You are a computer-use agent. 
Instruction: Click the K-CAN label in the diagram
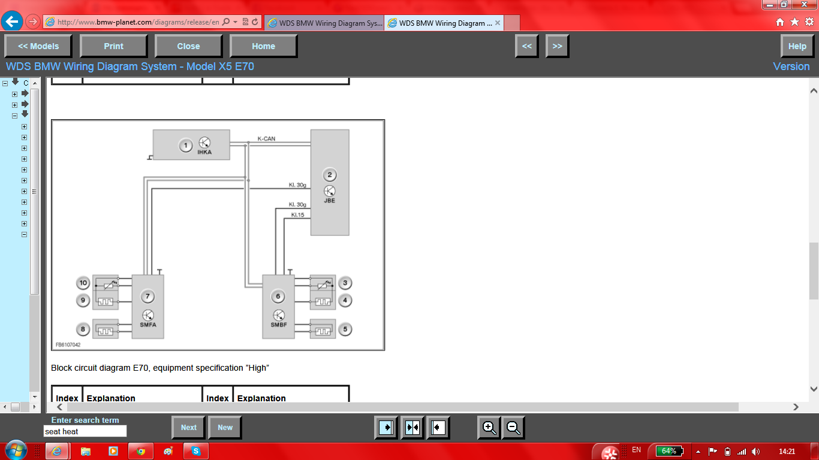(x=267, y=138)
